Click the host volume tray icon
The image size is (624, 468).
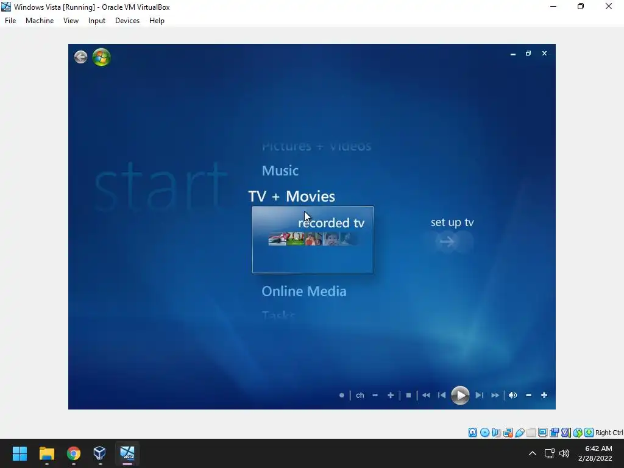tap(564, 453)
